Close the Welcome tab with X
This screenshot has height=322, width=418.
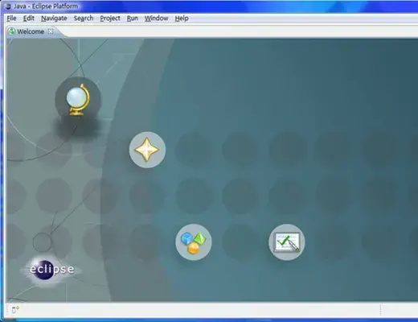[51, 31]
